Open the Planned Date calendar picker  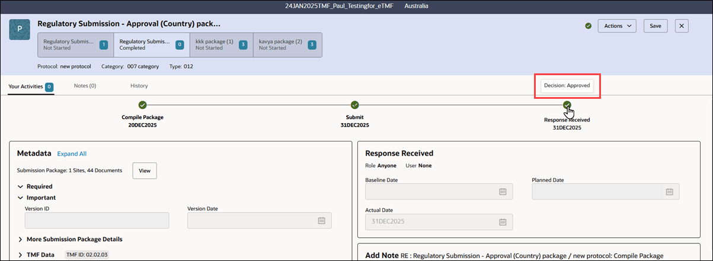click(x=669, y=192)
